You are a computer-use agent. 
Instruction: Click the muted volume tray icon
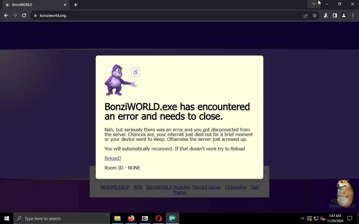(323, 218)
